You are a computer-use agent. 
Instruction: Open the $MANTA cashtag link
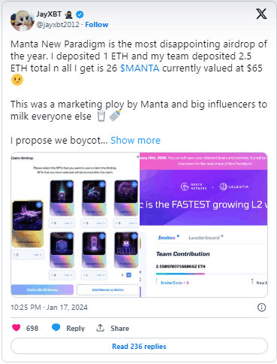(x=140, y=68)
